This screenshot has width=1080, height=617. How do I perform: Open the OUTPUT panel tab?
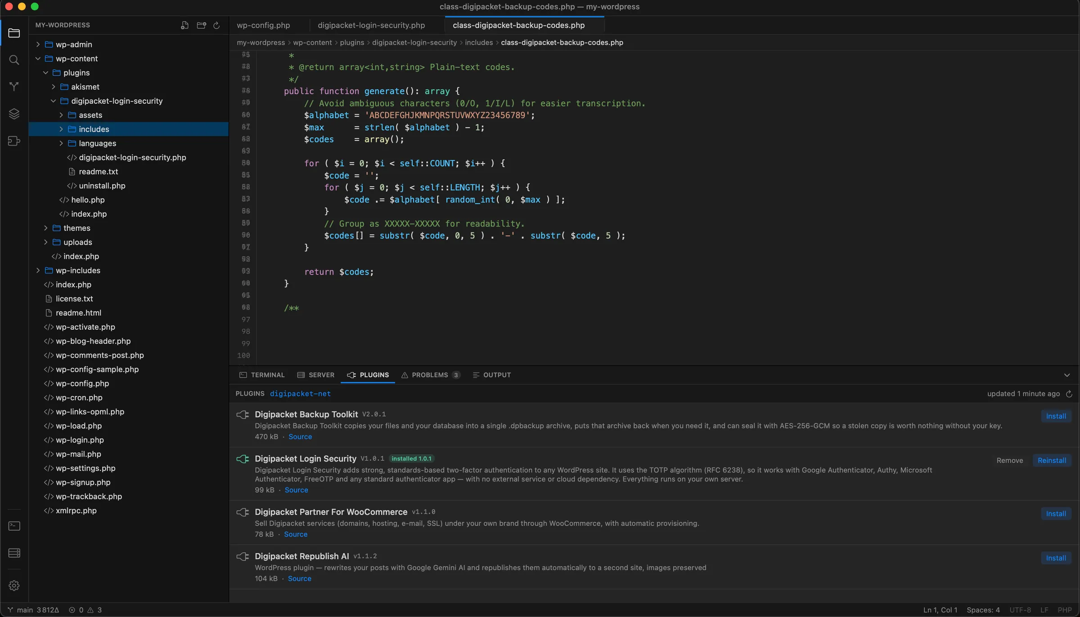pos(492,375)
